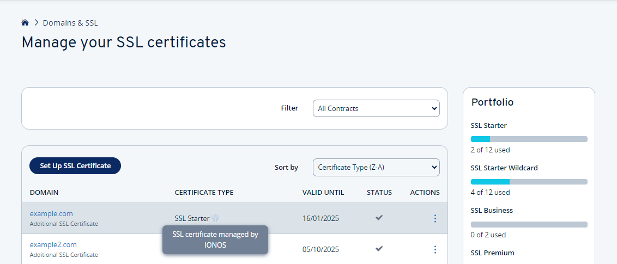
Task: Click the home icon in the breadcrumb
Action: [25, 23]
